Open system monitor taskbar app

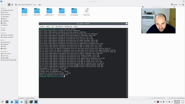point(7,102)
